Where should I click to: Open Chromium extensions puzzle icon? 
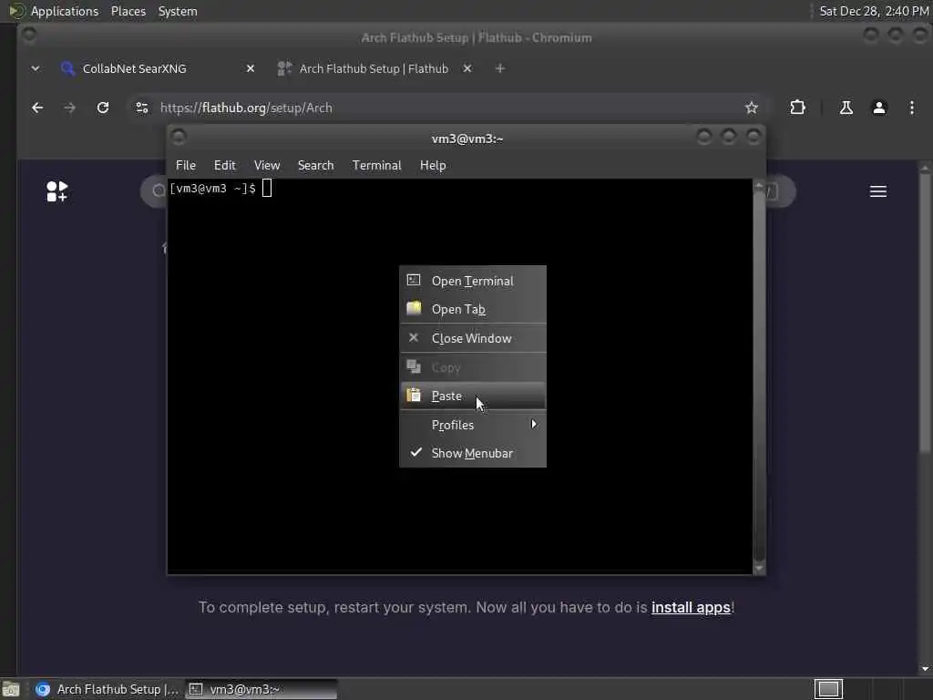pos(797,108)
